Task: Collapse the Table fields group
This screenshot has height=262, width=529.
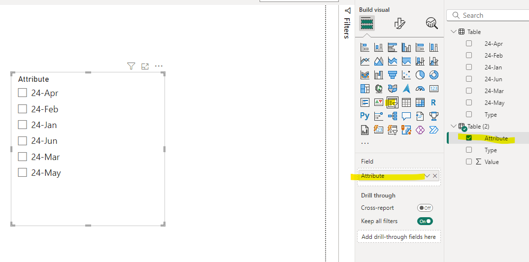Action: (453, 32)
